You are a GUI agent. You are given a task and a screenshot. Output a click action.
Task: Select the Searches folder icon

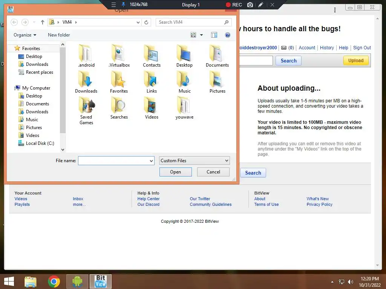pyautogui.click(x=119, y=108)
